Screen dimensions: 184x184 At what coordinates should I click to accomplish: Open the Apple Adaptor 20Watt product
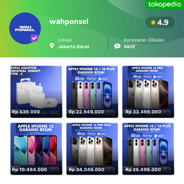(x=36, y=92)
